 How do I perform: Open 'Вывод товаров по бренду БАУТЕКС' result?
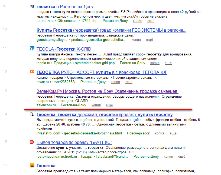pos(74,142)
